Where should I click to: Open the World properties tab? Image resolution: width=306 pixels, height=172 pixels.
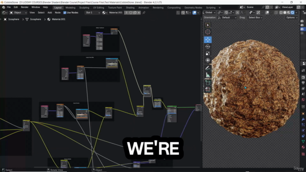(x=303, y=100)
